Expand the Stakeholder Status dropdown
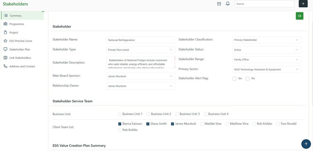 (267, 50)
